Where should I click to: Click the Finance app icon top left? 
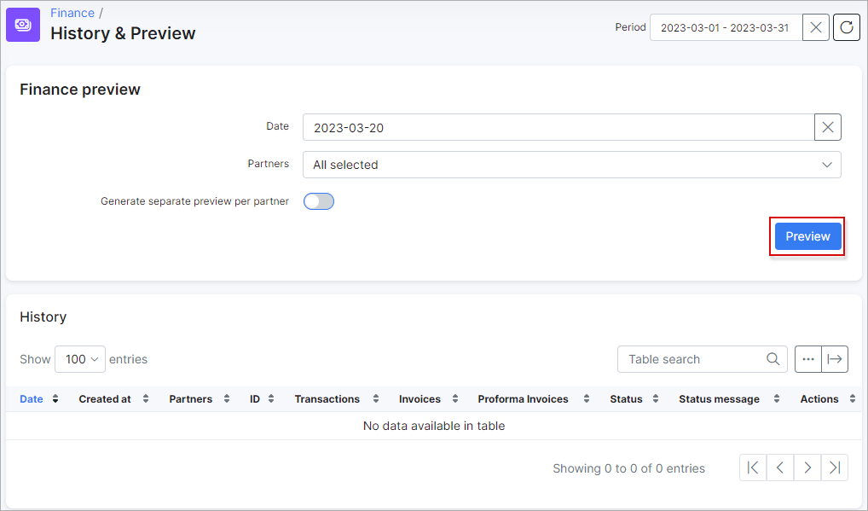22,25
